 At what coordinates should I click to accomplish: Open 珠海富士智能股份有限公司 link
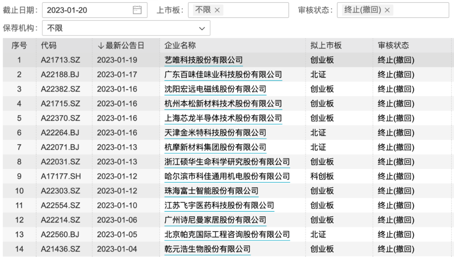point(211,191)
